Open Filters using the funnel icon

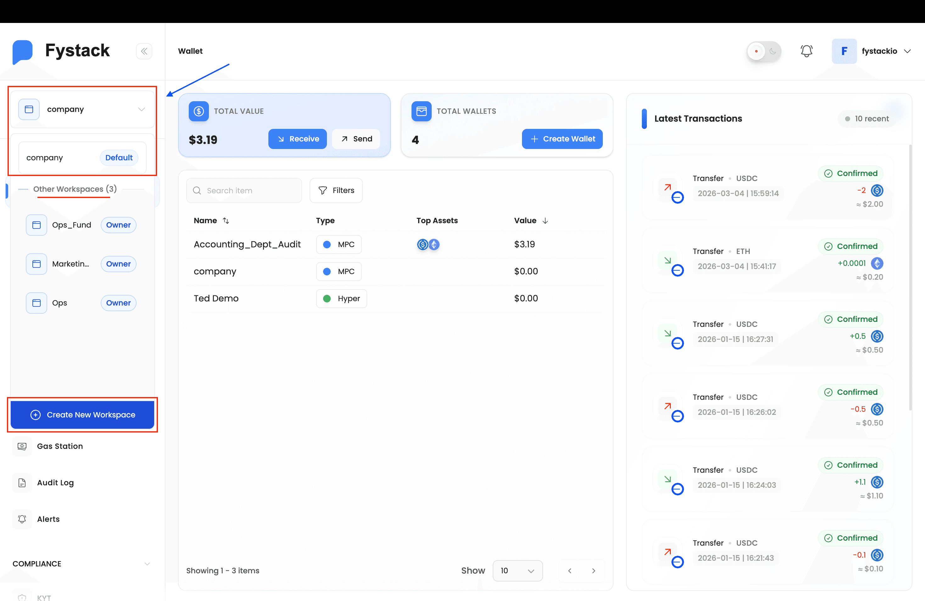click(335, 190)
